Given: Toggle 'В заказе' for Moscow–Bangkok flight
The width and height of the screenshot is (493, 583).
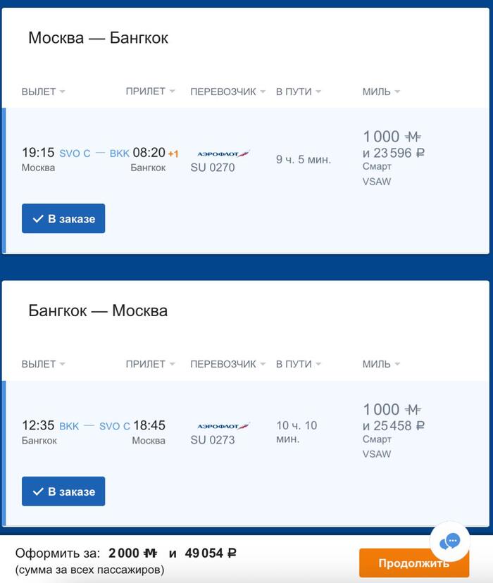Looking at the screenshot, I should tap(63, 219).
